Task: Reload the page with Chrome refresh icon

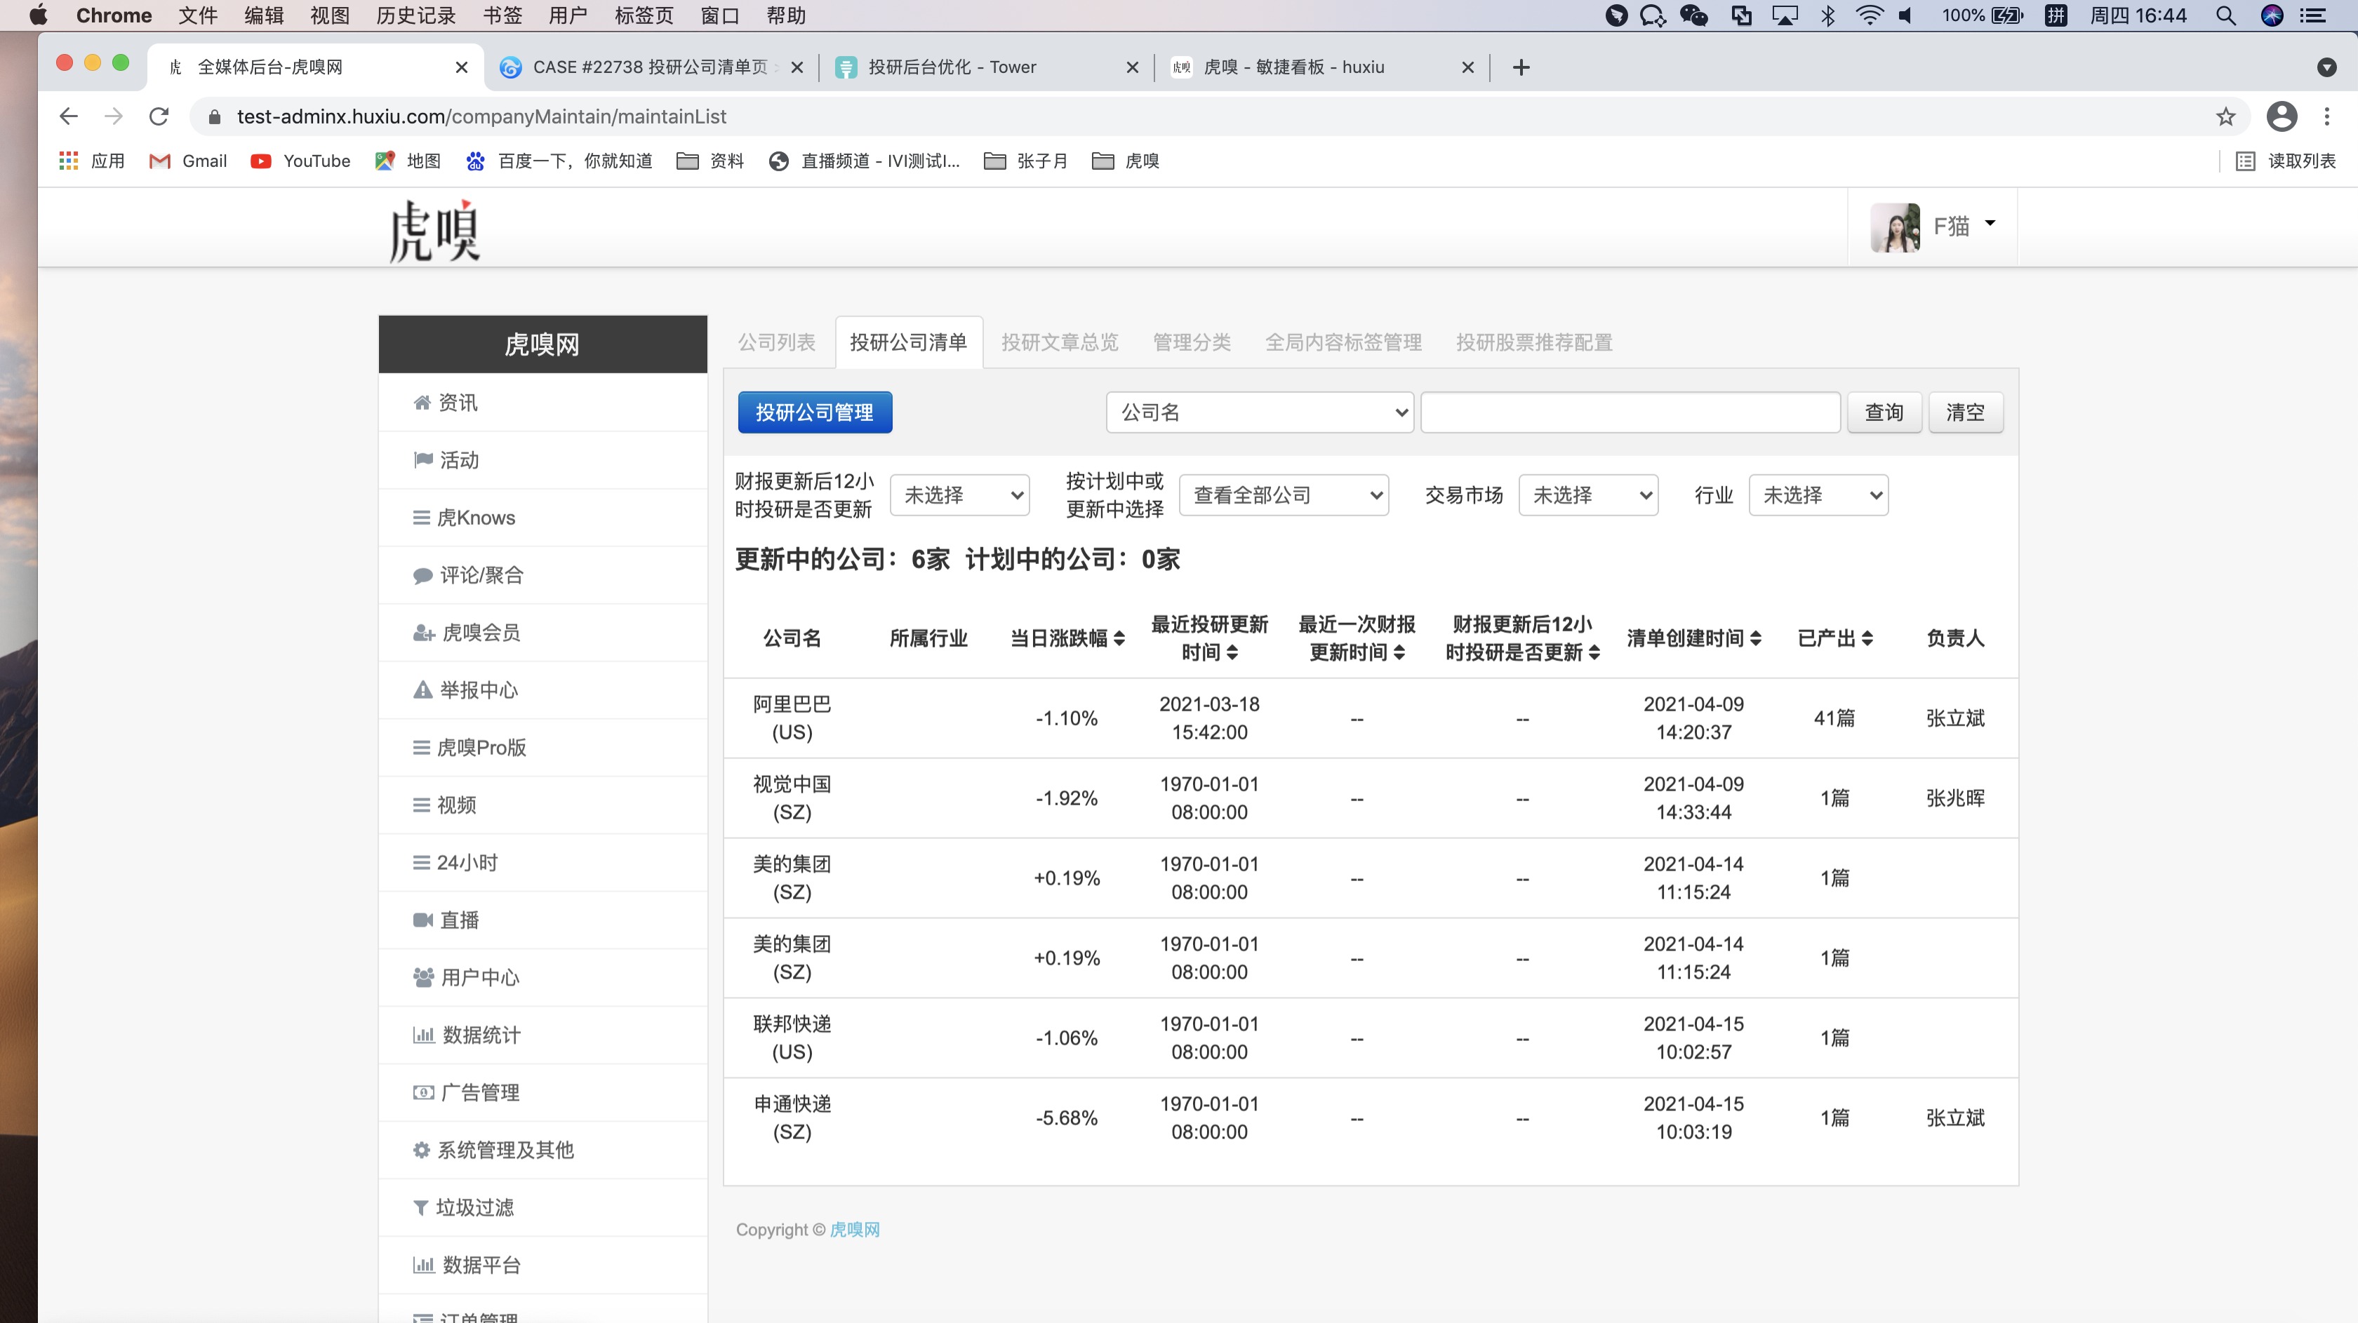Action: coord(159,116)
